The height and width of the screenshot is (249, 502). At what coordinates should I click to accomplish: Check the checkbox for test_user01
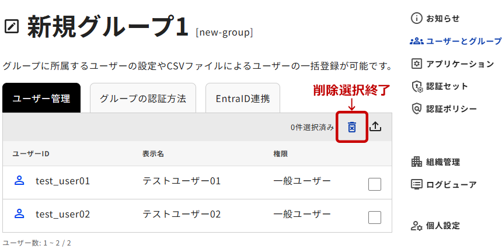pos(375,184)
